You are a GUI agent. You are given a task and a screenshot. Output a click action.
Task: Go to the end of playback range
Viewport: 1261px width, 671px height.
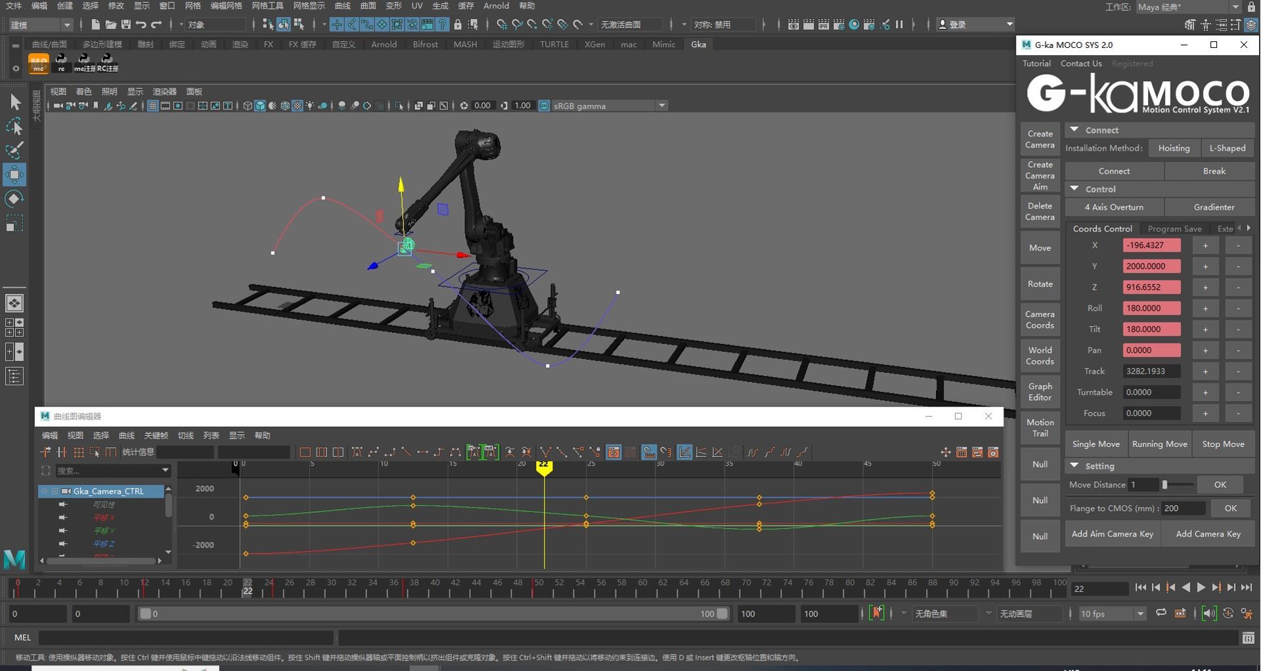pyautogui.click(x=1247, y=588)
